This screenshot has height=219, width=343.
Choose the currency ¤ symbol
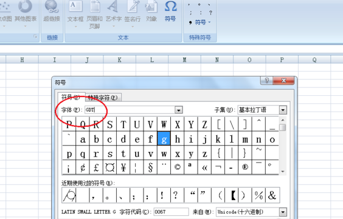pos(110,167)
